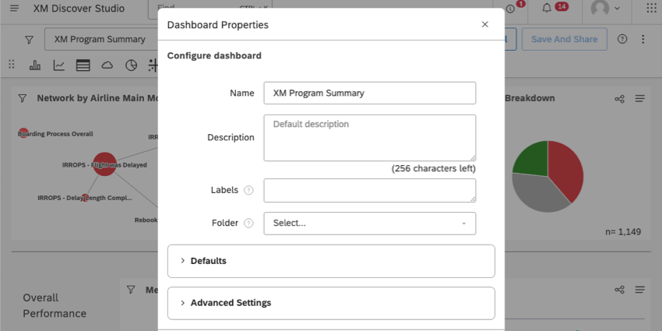The width and height of the screenshot is (662, 331).
Task: Open the user avatar account menu
Action: [604, 9]
